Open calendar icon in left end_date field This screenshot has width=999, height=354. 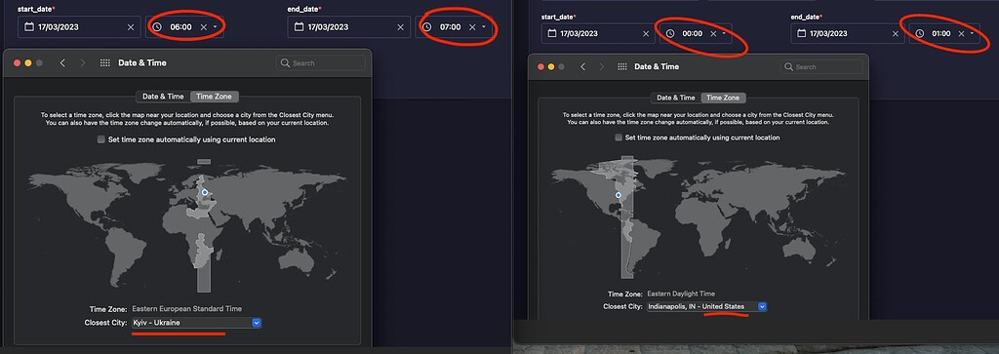pyautogui.click(x=299, y=27)
